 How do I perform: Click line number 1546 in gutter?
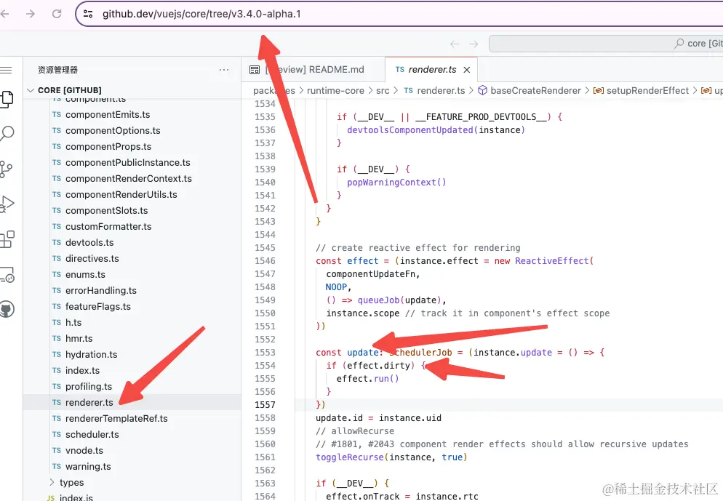(x=265, y=261)
